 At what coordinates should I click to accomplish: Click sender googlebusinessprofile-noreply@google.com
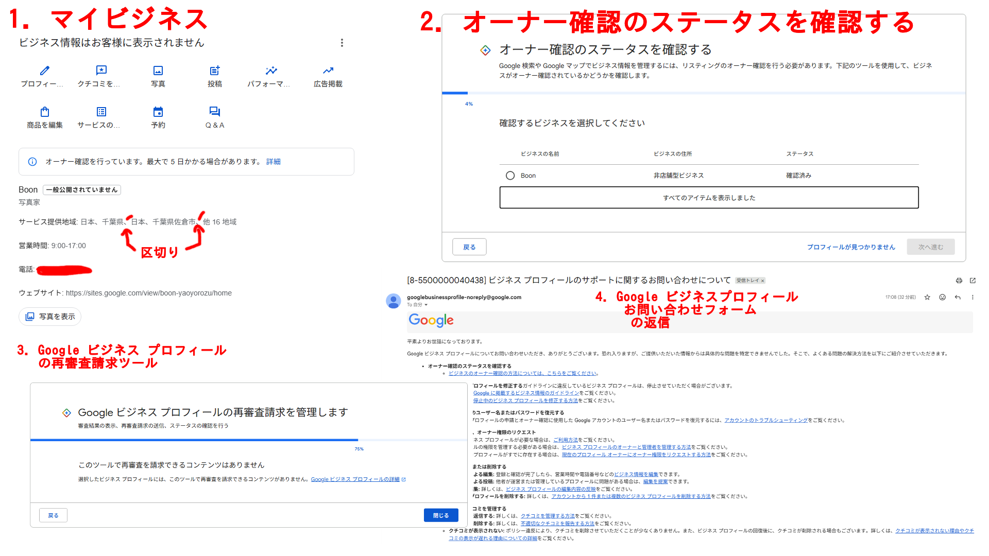click(x=464, y=297)
